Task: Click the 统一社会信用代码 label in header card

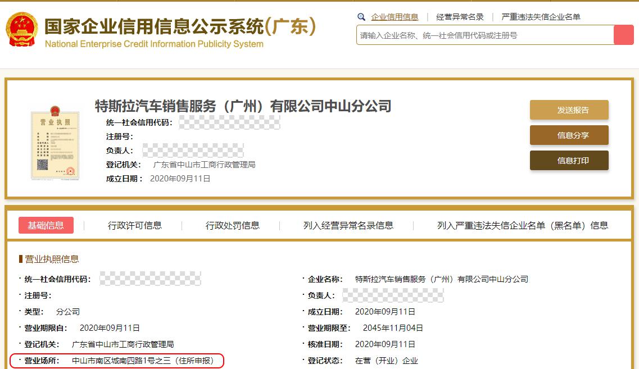Action: [139, 122]
